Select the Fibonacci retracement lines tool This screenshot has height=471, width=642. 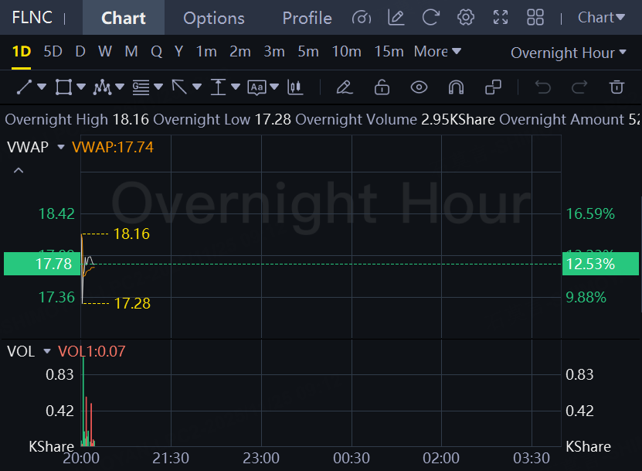[141, 87]
